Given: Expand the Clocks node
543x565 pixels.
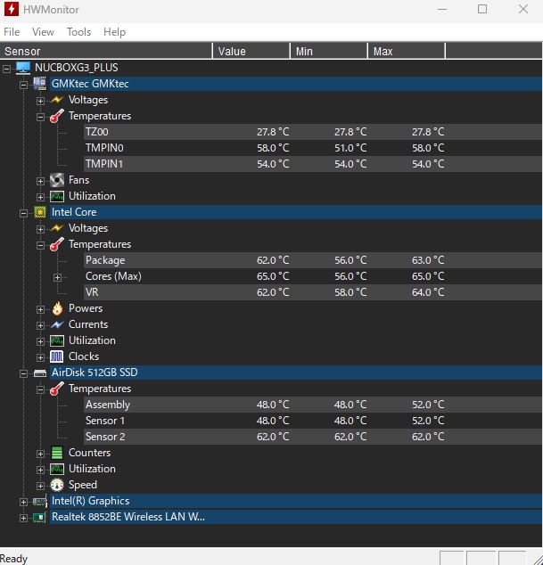Looking at the screenshot, I should tap(40, 358).
